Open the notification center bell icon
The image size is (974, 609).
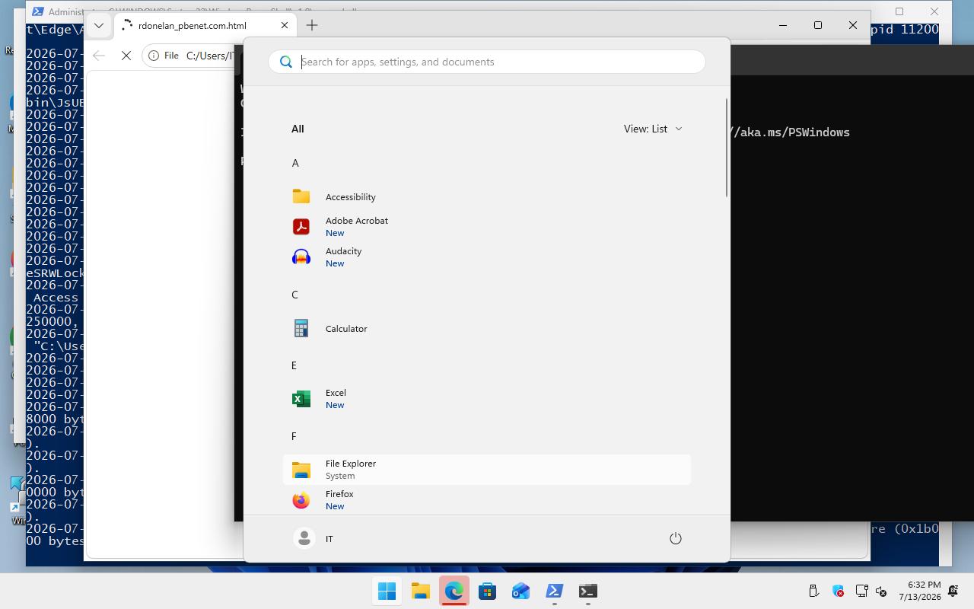(953, 591)
